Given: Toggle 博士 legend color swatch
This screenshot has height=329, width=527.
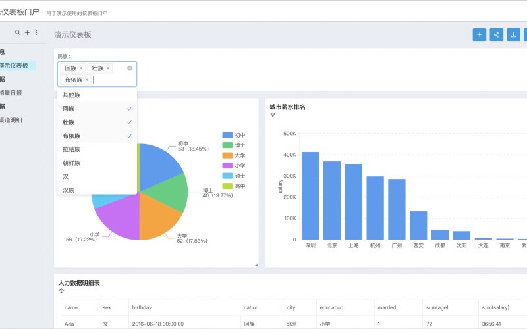Looking at the screenshot, I should [227, 145].
